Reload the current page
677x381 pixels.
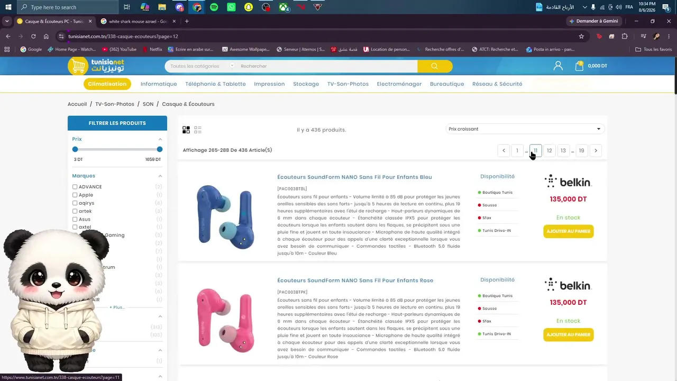click(x=33, y=37)
